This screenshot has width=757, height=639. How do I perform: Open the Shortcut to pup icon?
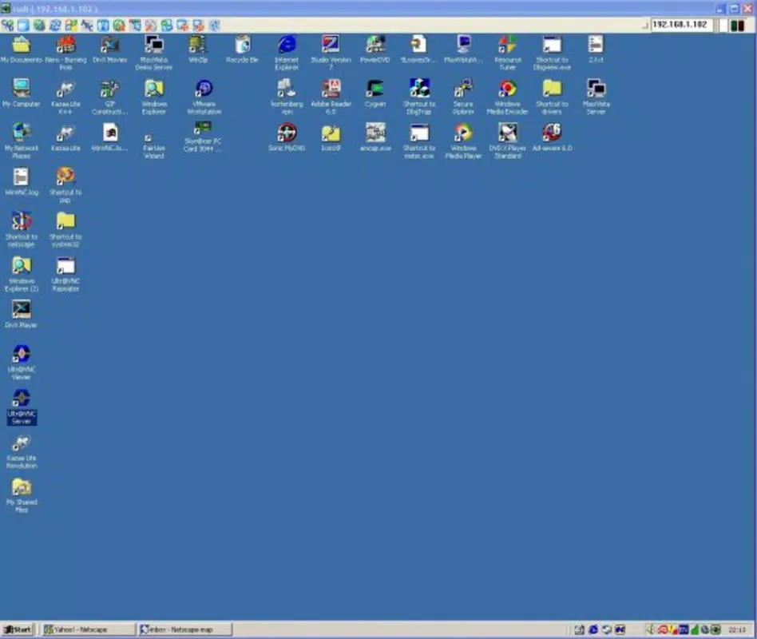click(65, 185)
